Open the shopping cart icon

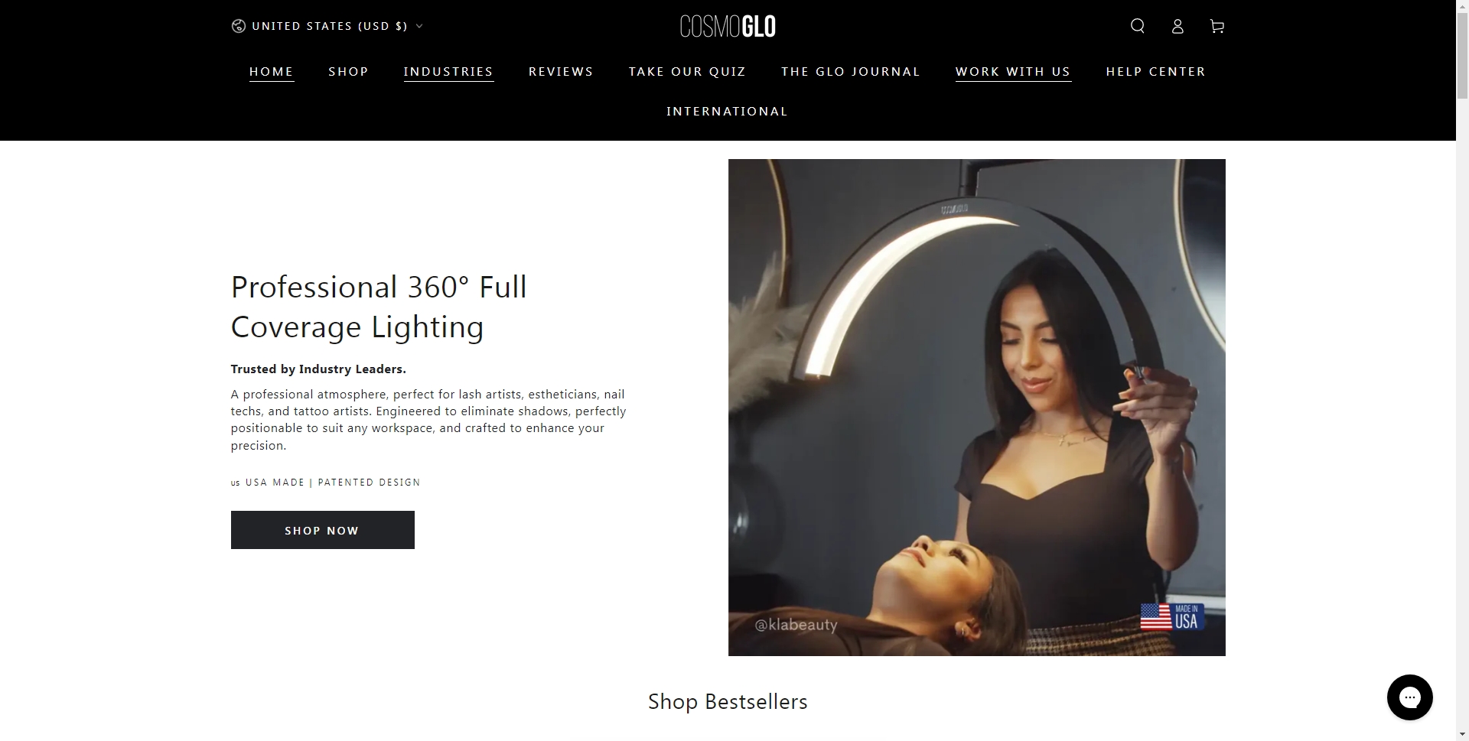point(1217,26)
